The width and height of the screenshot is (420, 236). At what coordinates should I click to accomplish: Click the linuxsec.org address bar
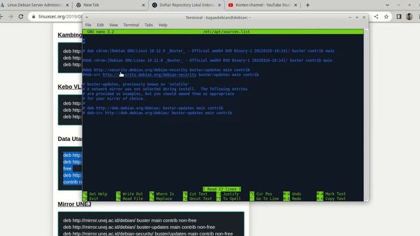coord(60,16)
